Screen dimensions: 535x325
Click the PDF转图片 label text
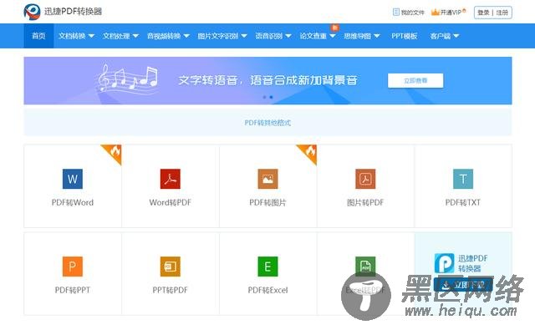tap(267, 202)
